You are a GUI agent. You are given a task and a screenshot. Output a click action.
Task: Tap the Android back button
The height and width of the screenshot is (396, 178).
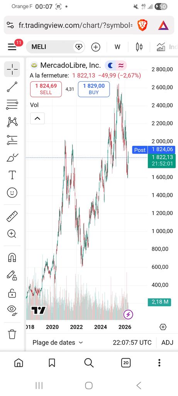click(x=138, y=386)
